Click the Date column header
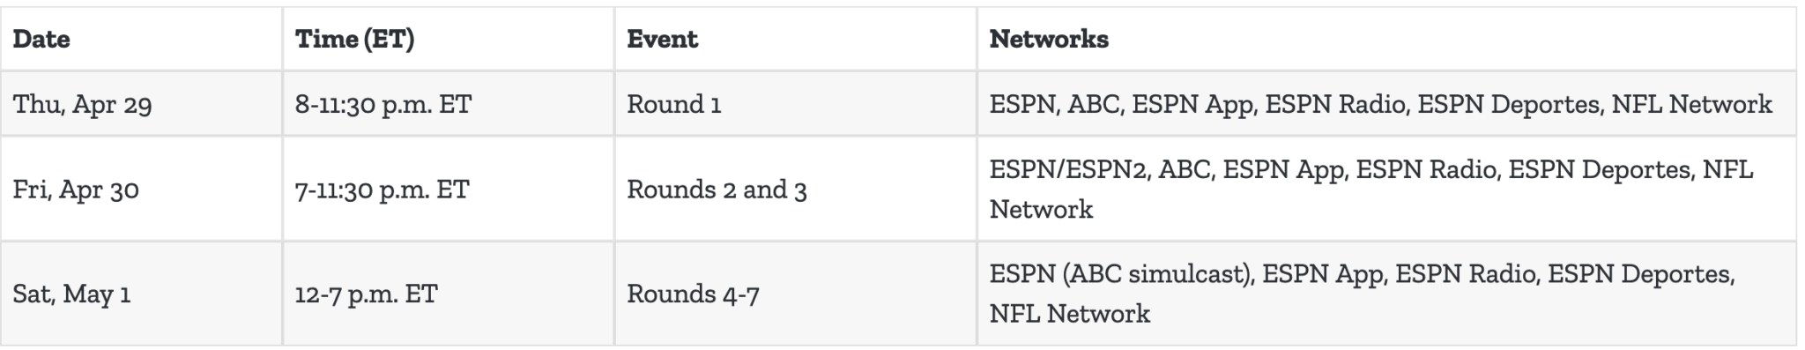Screen dimensions: 1805x350 click(x=141, y=39)
